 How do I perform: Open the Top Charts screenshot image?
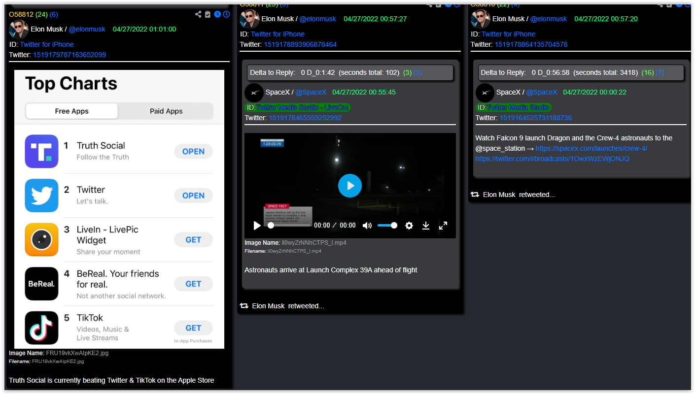tap(119, 209)
